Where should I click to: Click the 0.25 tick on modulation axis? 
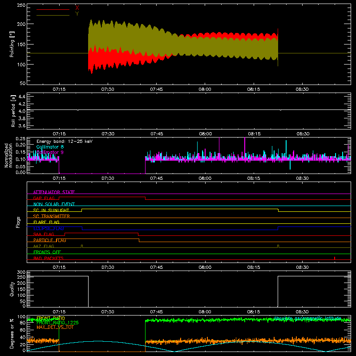pos(20,138)
